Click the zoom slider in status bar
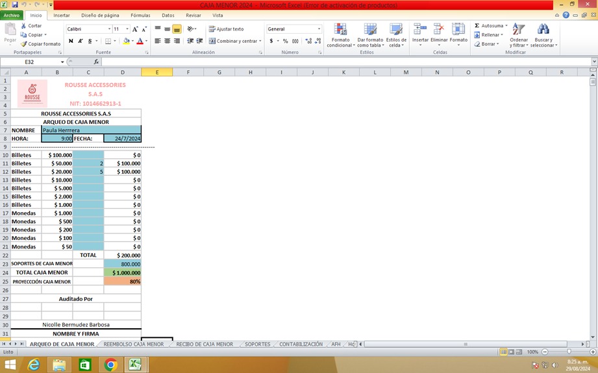598x373 pixels. [x=567, y=352]
